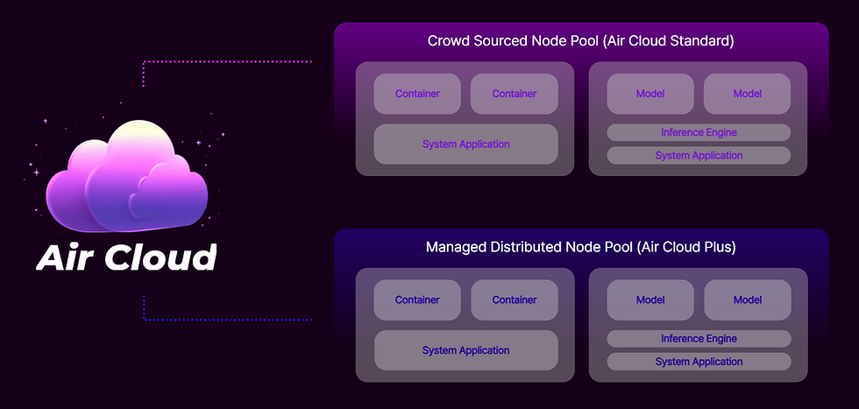The width and height of the screenshot is (859, 409).
Task: Click System Application under Managed Distributed containers
Action: click(466, 350)
